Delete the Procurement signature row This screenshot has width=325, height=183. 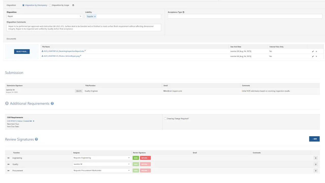pos(316,171)
